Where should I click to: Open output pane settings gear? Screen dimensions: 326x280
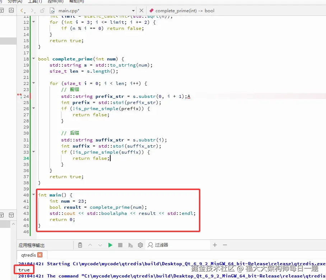coord(140,245)
